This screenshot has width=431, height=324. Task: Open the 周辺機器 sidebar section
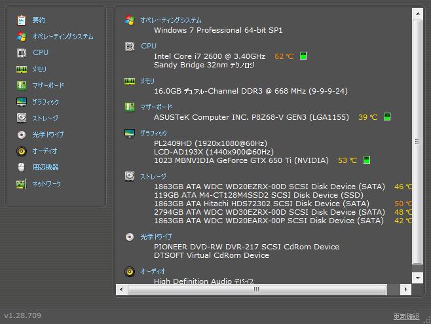coord(45,167)
